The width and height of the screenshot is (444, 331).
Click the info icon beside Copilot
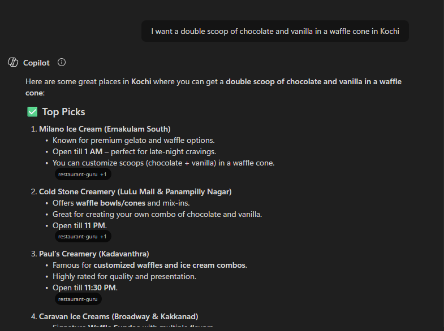pos(62,63)
